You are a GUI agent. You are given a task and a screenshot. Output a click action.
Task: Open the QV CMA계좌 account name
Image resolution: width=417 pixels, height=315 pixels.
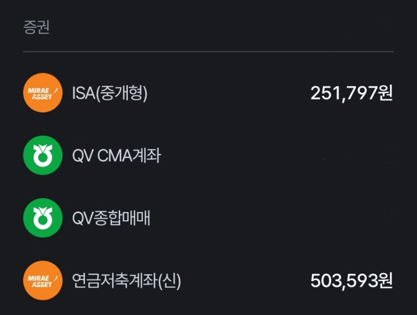point(117,155)
